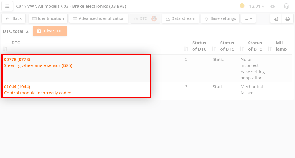Open the Advanced identification tab

click(x=99, y=18)
